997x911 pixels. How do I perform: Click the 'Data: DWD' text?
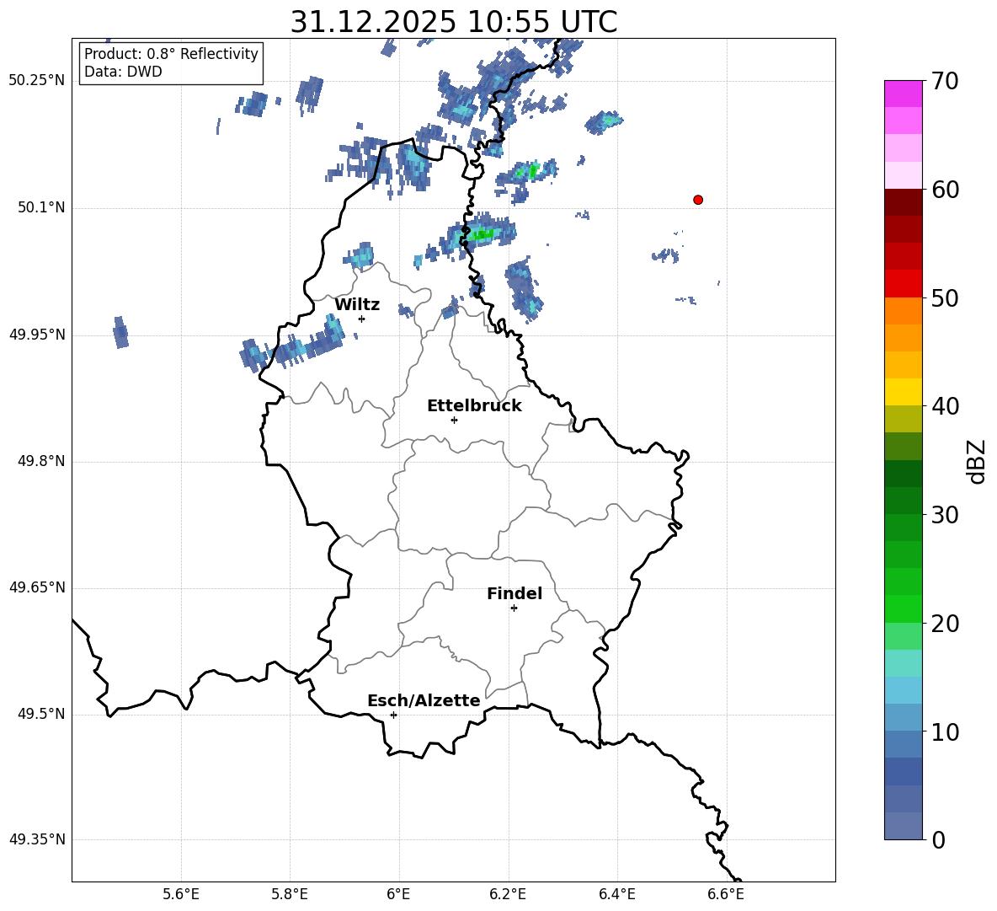pyautogui.click(x=123, y=72)
